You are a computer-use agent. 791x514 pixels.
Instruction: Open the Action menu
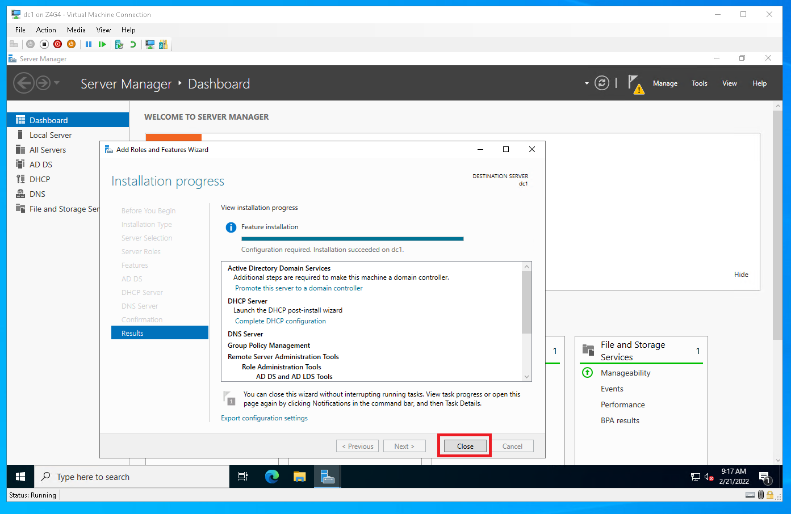point(46,30)
